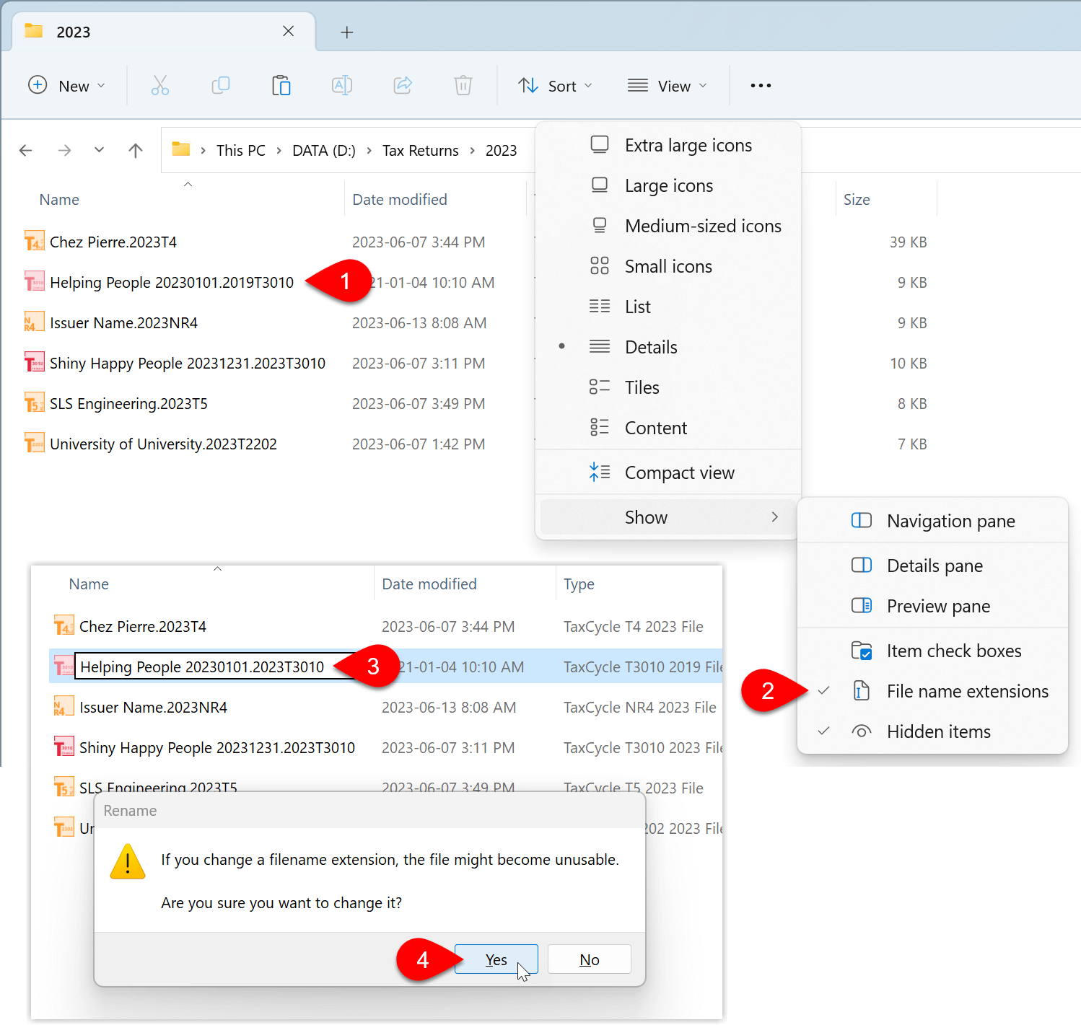Viewport: 1081px width, 1025px height.
Task: Switch to Content view
Action: click(668, 428)
